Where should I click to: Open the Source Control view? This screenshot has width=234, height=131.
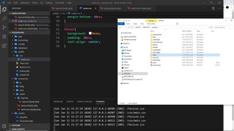tap(4, 27)
